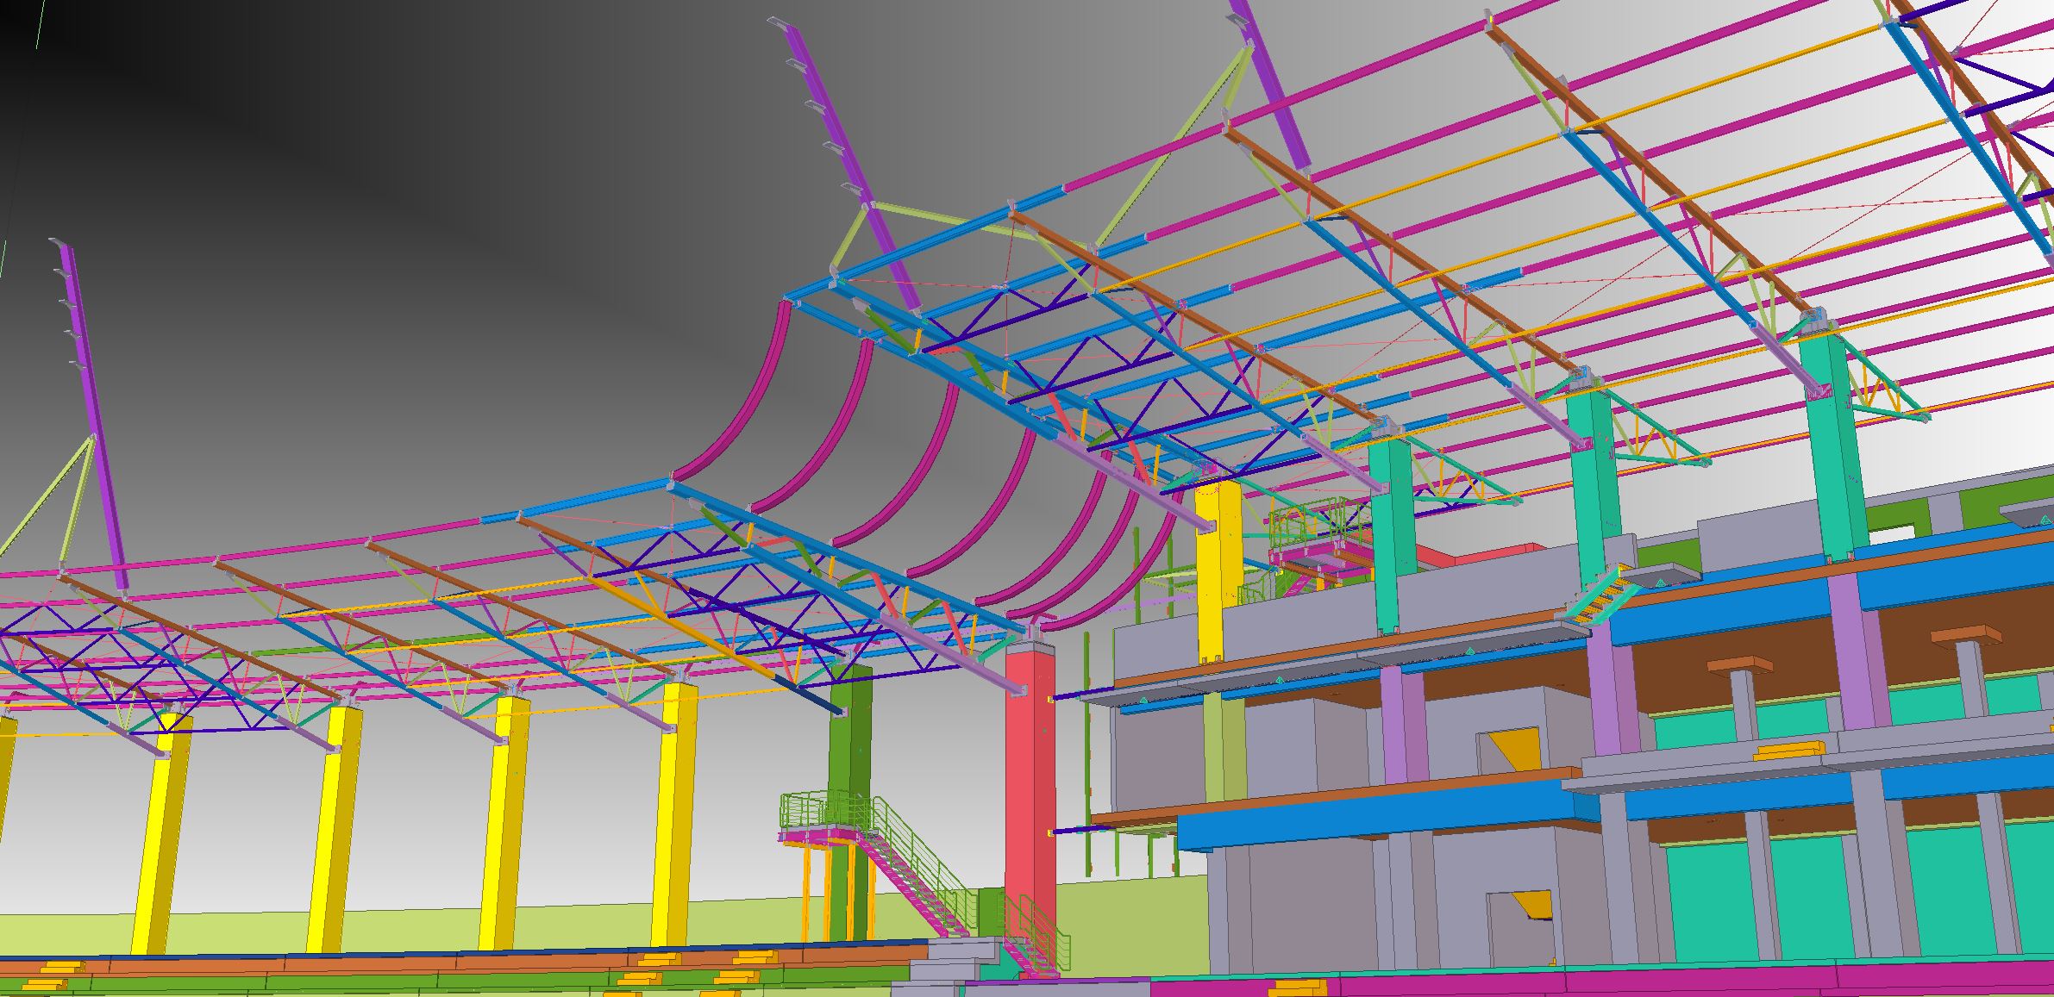Select the red concrete column in center

point(1030,776)
